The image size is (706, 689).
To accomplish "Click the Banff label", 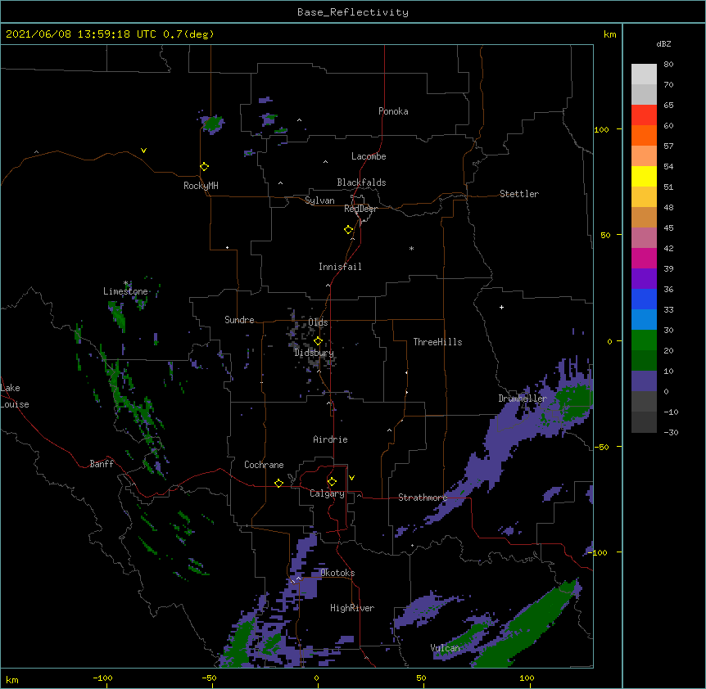I will [x=102, y=464].
